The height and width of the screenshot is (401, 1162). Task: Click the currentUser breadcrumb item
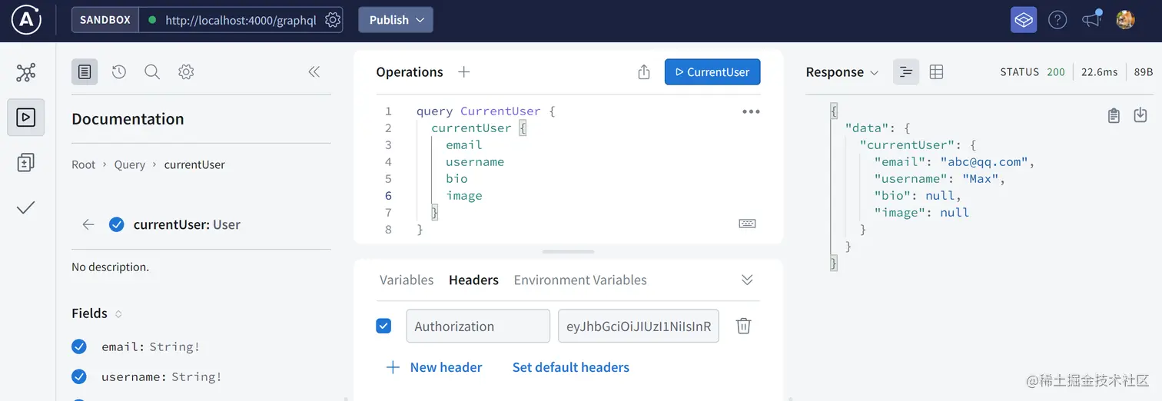pyautogui.click(x=194, y=164)
